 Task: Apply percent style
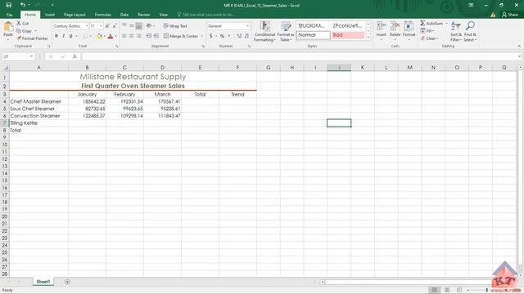coord(222,36)
